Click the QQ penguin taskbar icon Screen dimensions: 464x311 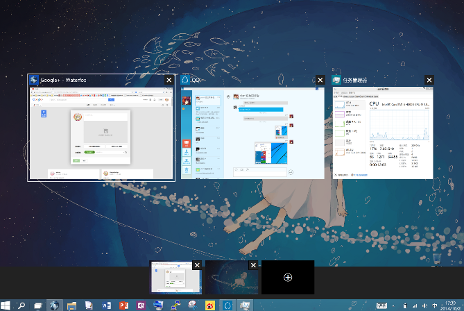(x=227, y=305)
